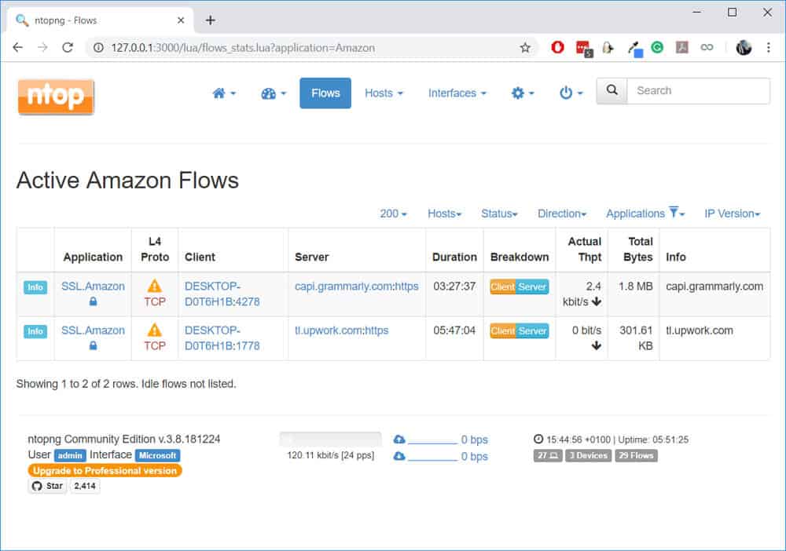The width and height of the screenshot is (786, 551).
Task: Expand the 200 rows-per-page dropdown
Action: tap(394, 213)
